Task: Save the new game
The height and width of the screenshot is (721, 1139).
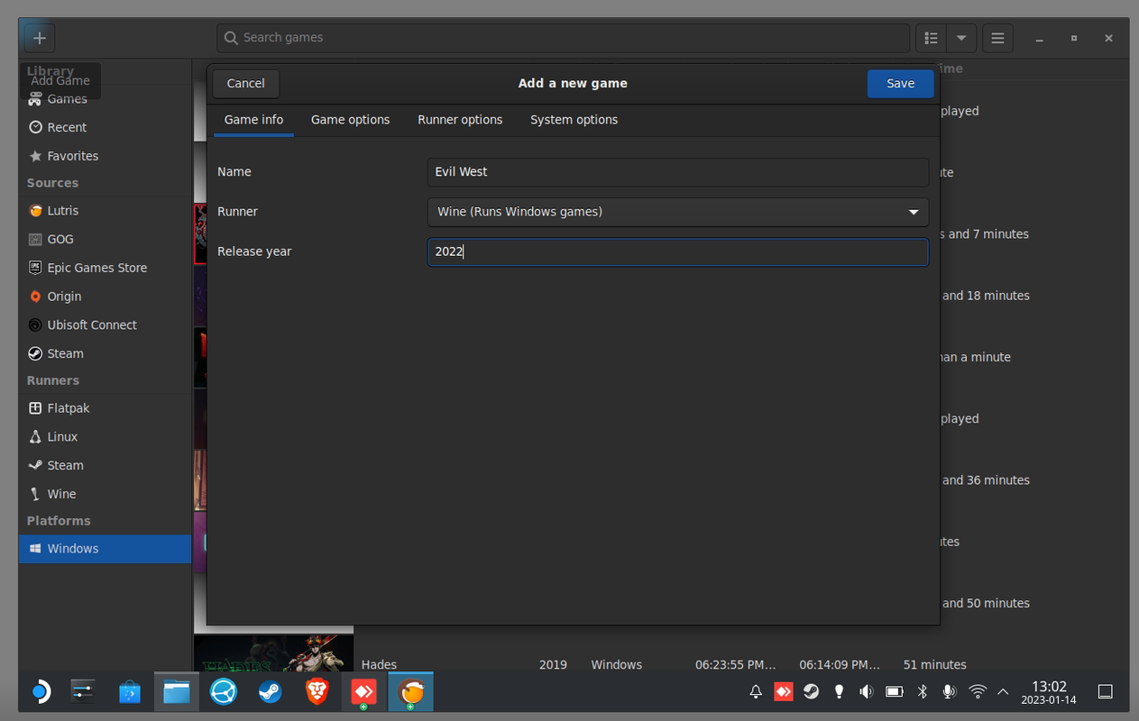Action: [x=900, y=83]
